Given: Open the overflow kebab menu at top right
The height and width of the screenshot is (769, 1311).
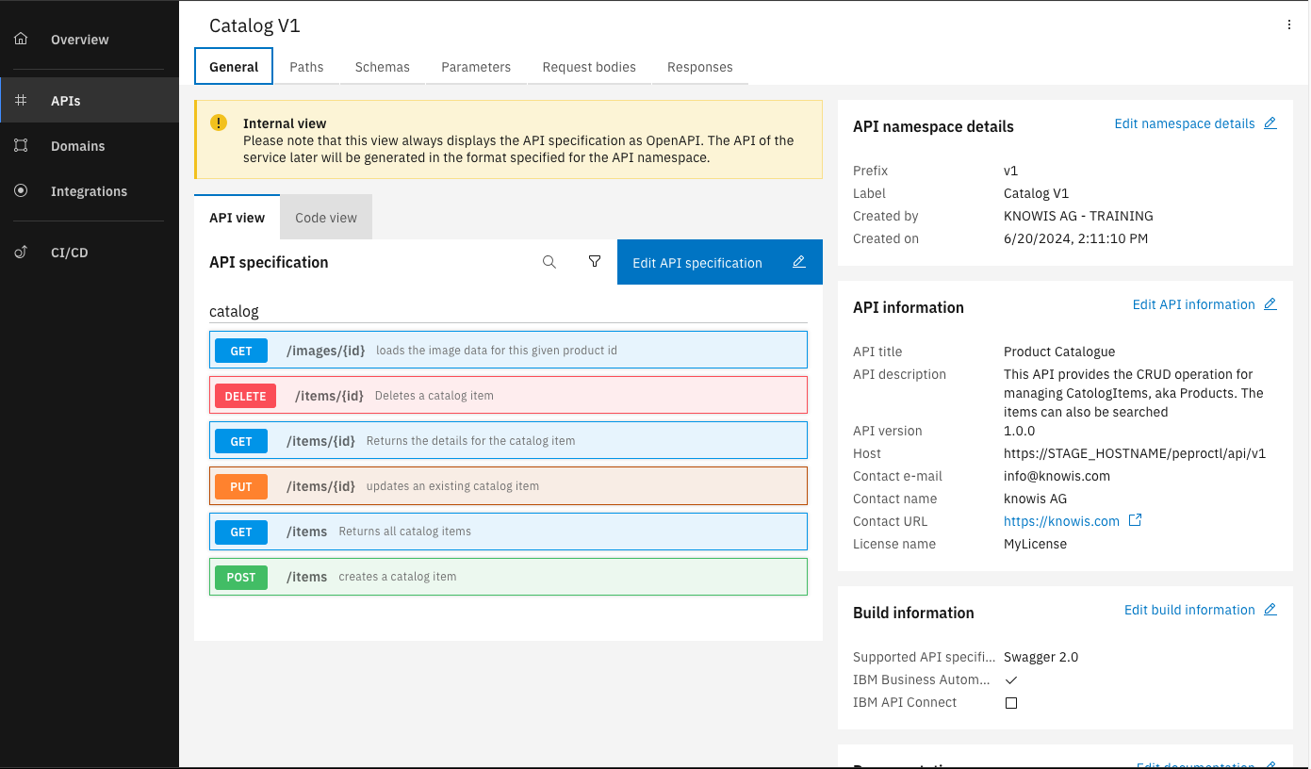Looking at the screenshot, I should tap(1288, 25).
